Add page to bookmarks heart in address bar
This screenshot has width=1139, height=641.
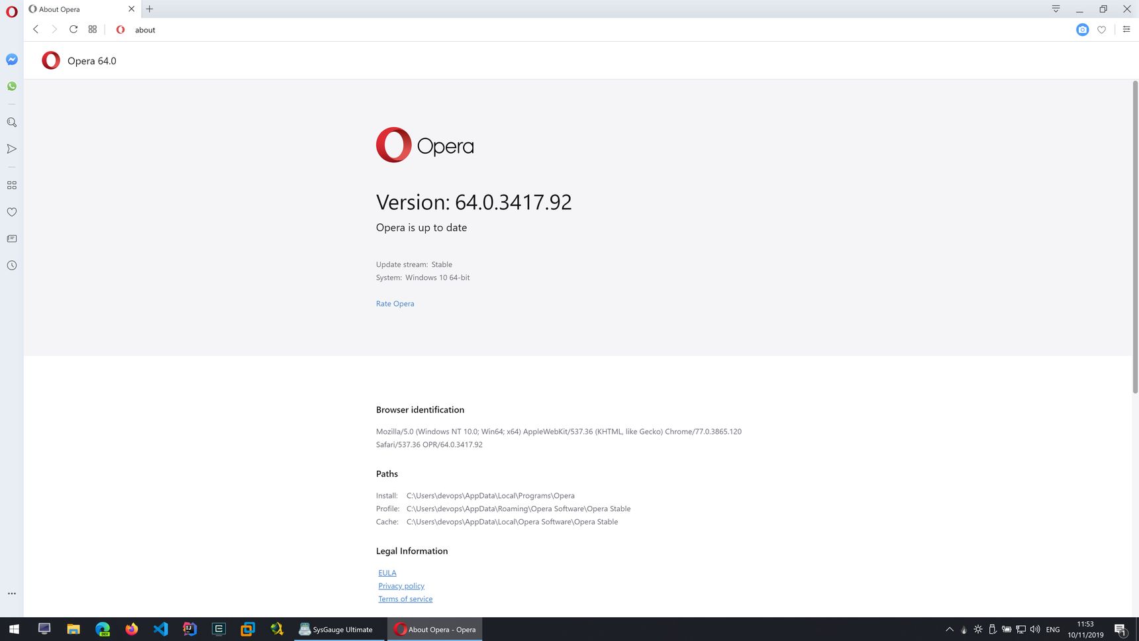click(1101, 29)
